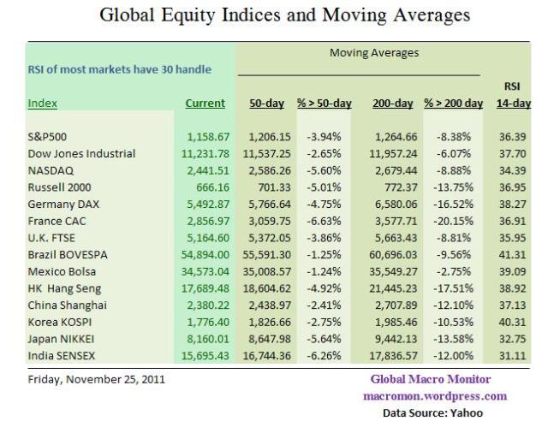Select the S&P500 index row label
548x421 pixels.
tap(51, 137)
